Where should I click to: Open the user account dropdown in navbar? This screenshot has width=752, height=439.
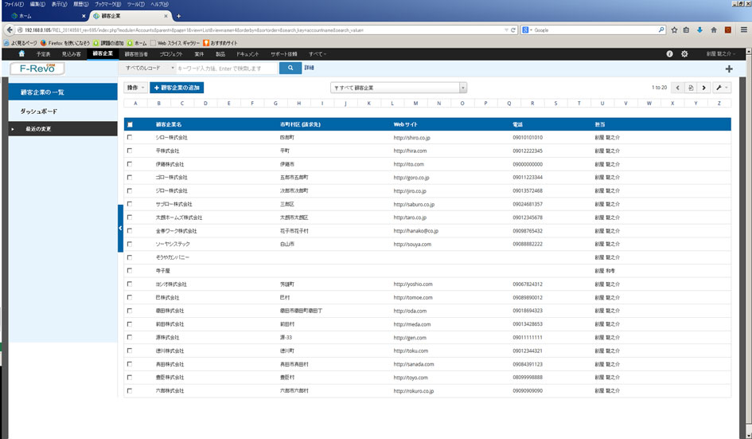pyautogui.click(x=720, y=54)
